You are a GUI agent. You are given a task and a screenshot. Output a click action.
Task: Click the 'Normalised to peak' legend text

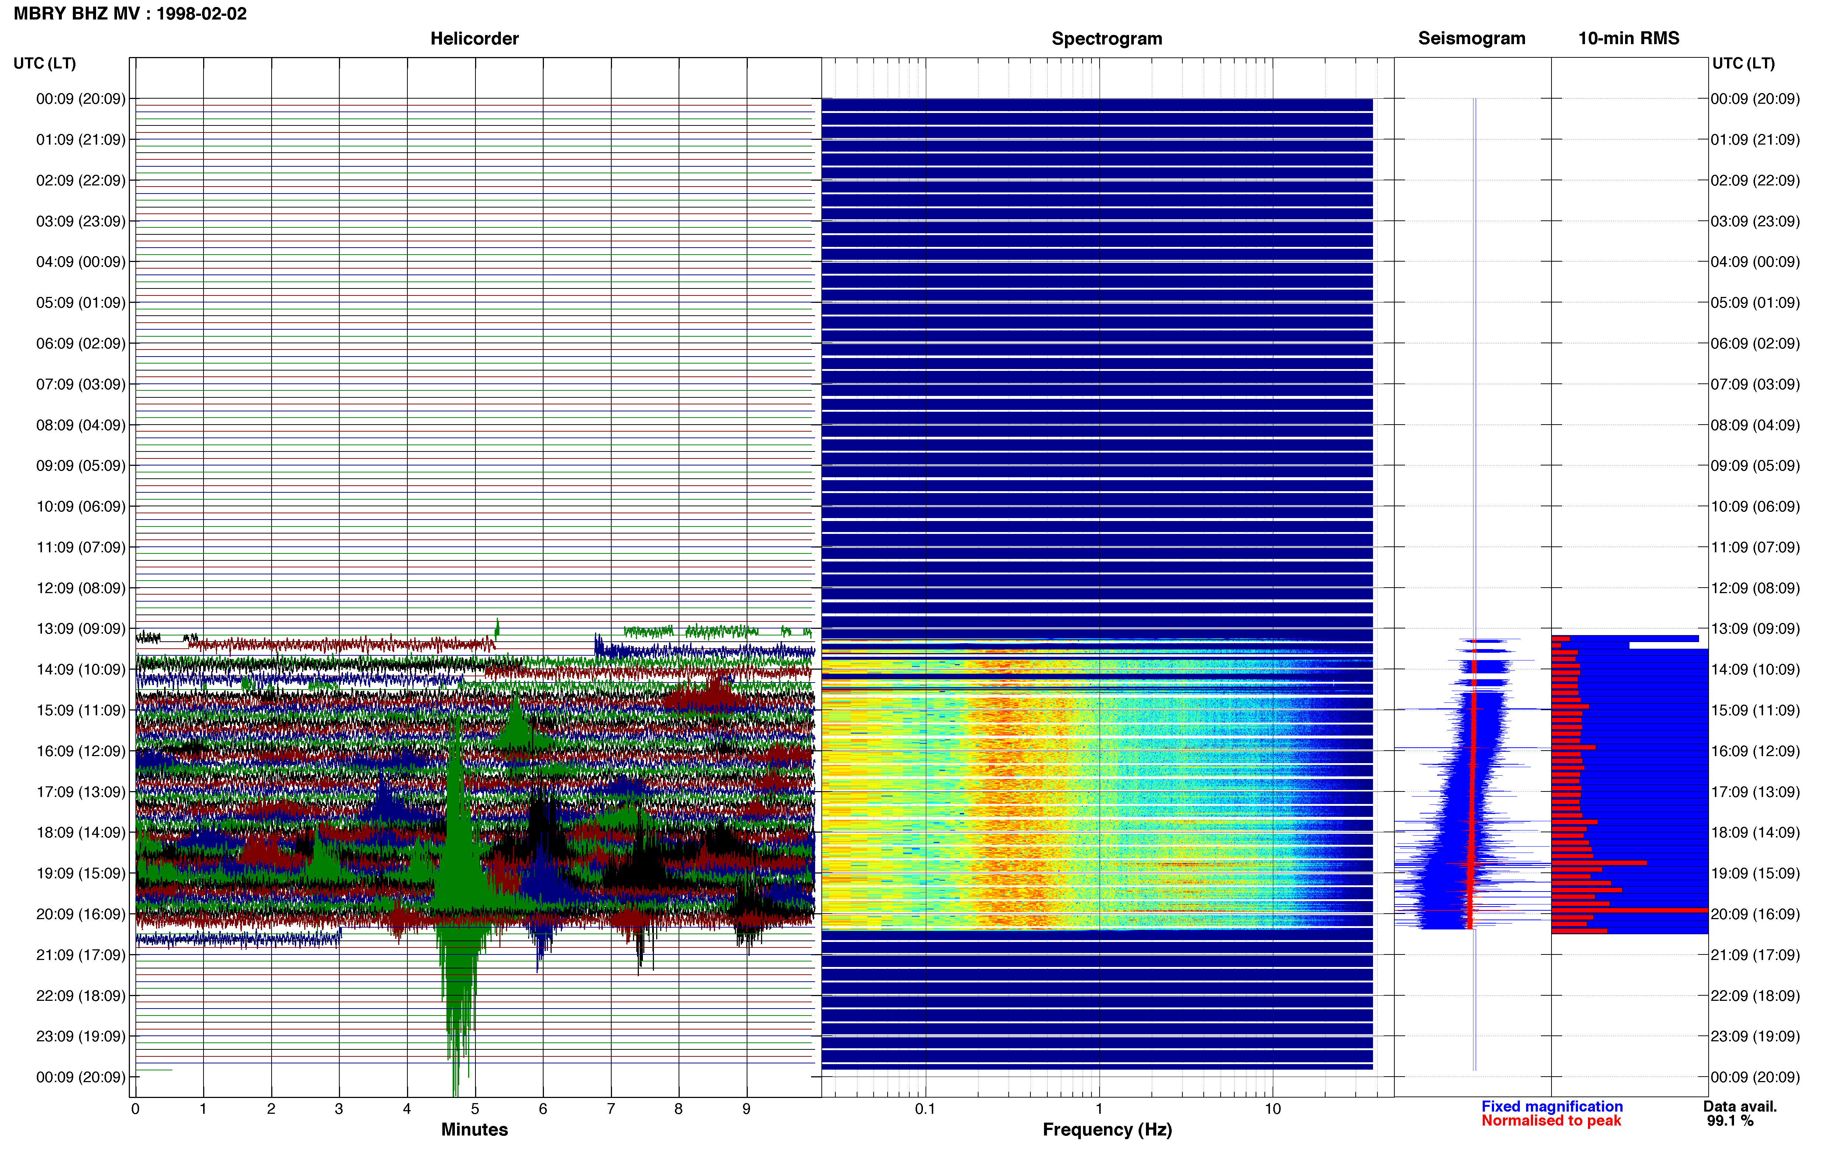[1551, 1121]
